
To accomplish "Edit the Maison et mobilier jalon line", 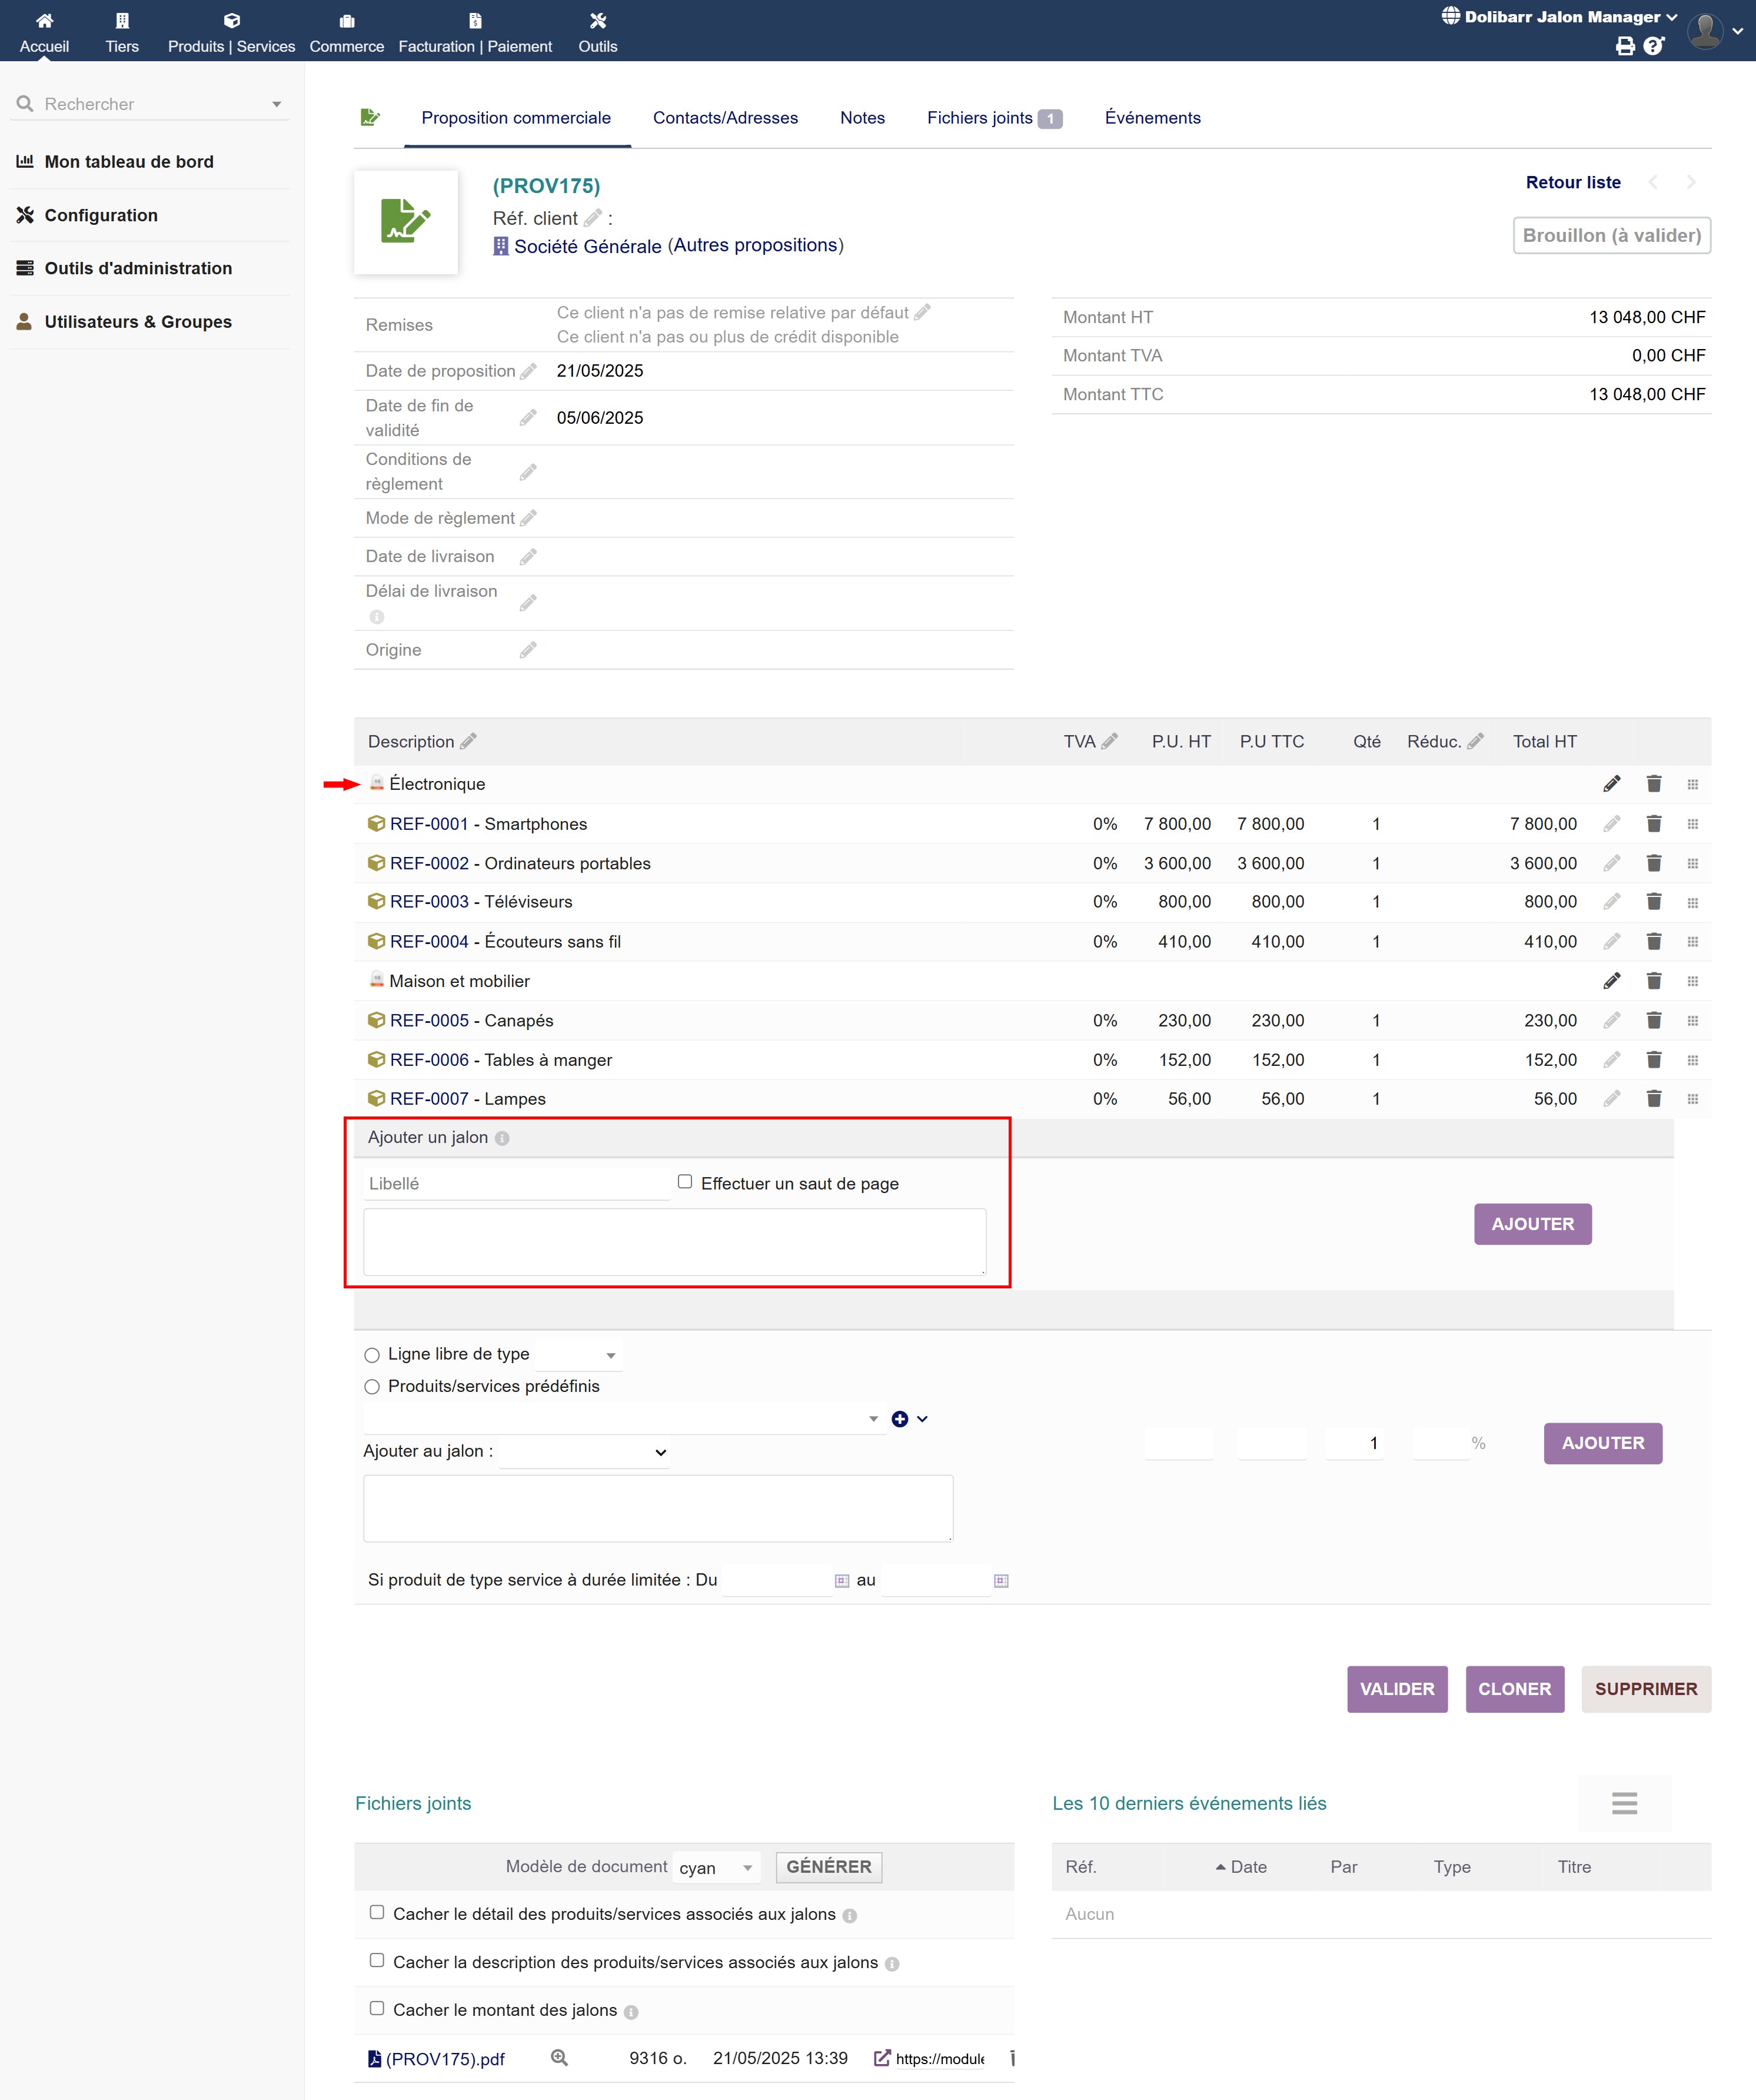I will (x=1611, y=981).
